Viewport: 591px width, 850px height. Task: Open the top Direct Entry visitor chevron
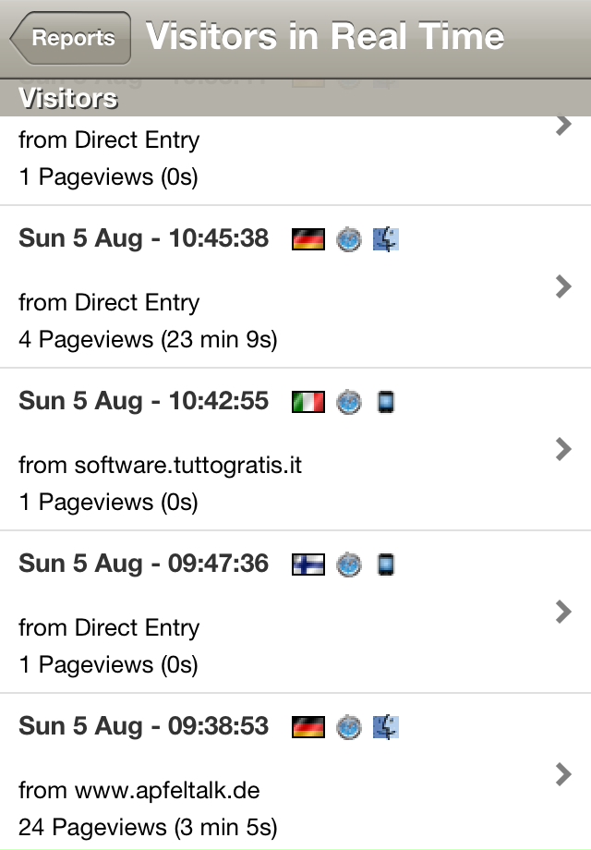pyautogui.click(x=563, y=125)
